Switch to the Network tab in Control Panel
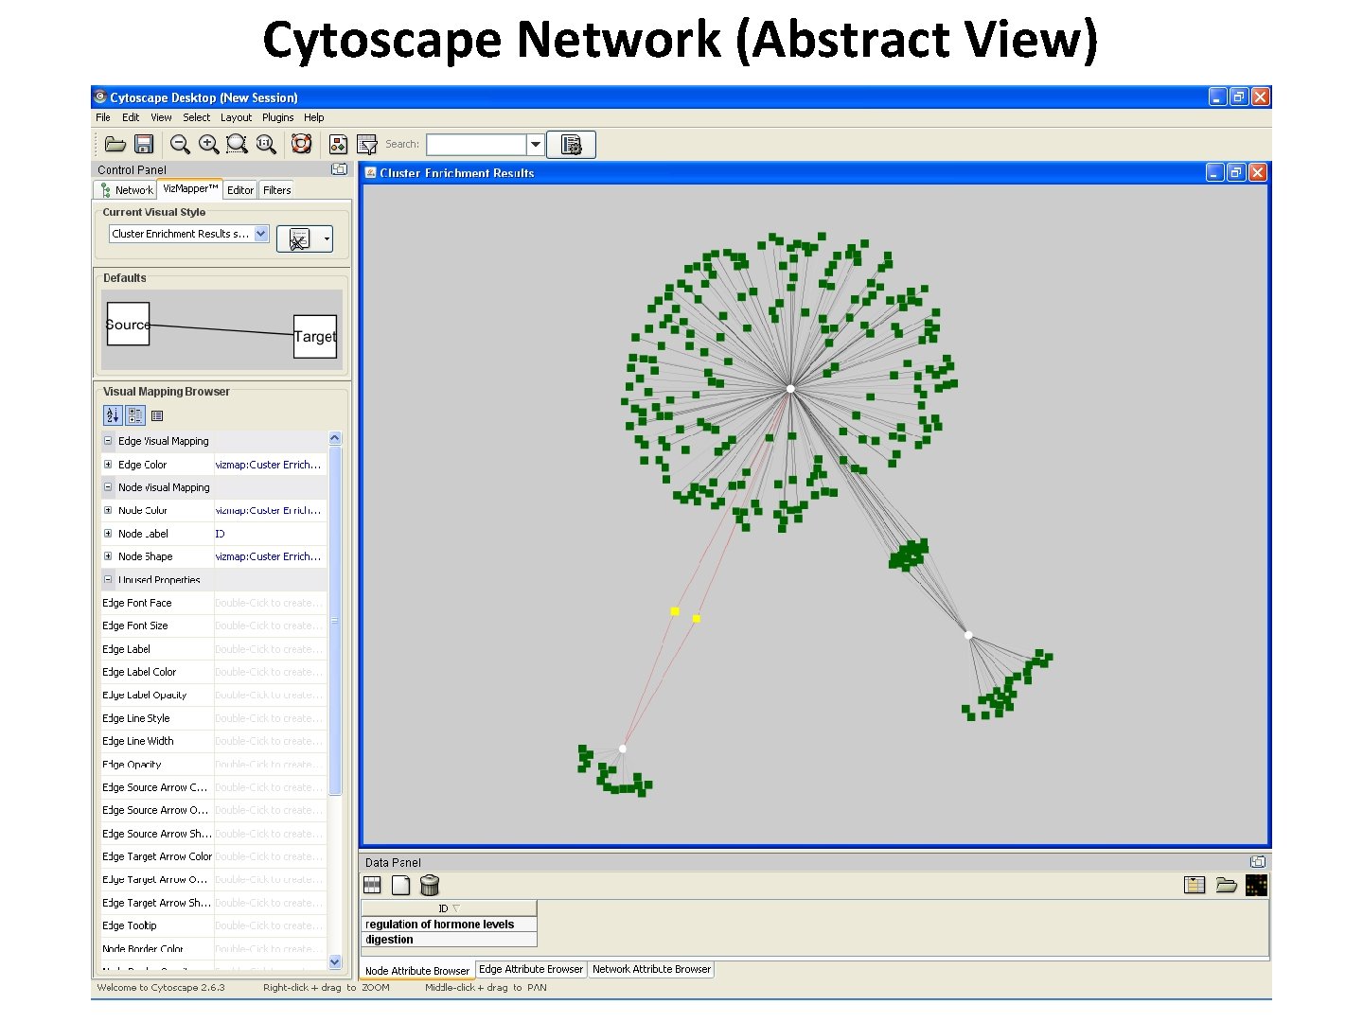This screenshot has width=1363, height=1022. coord(126,190)
